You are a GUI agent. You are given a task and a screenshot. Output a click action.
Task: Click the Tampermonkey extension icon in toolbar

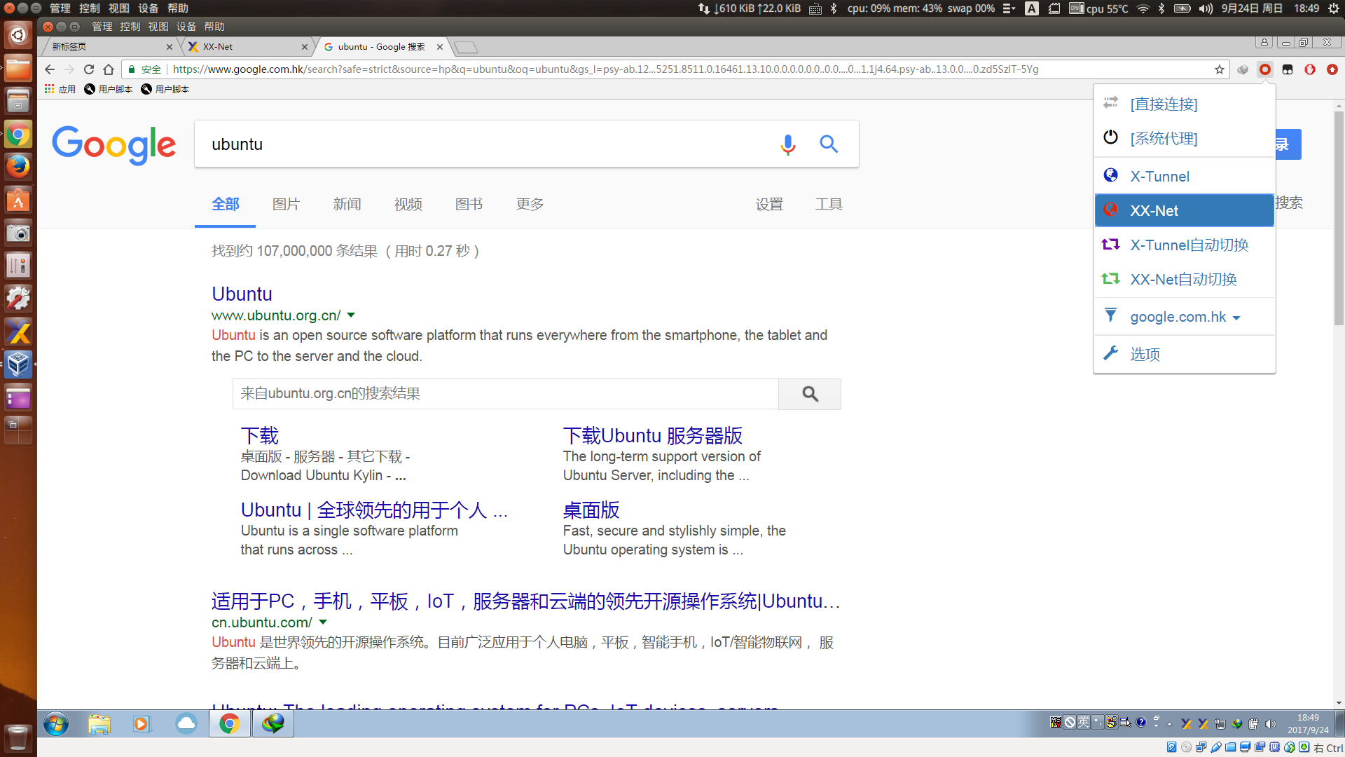[1288, 69]
